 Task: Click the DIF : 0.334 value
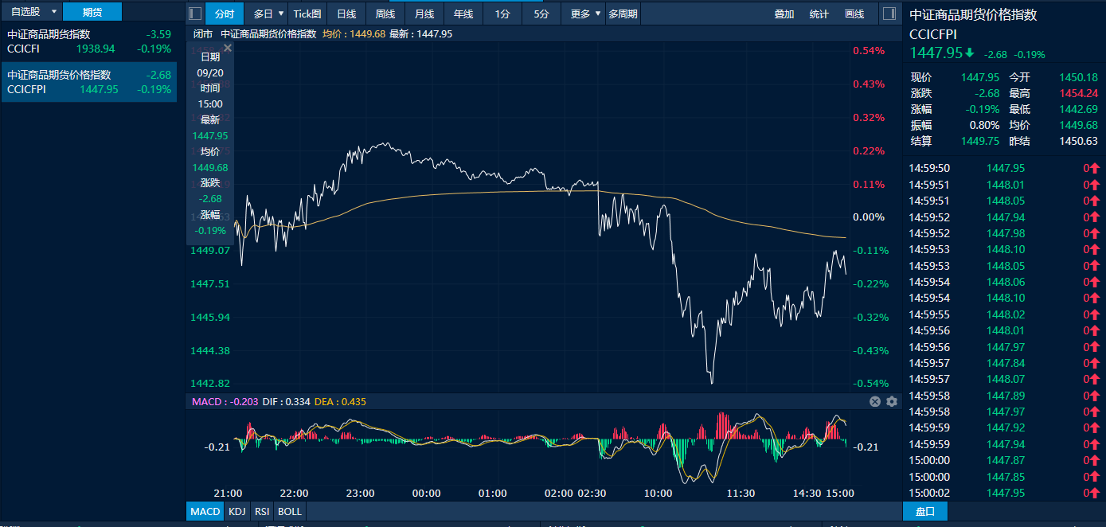286,402
